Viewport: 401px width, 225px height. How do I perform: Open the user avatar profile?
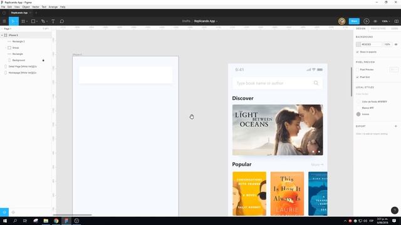tap(341, 21)
